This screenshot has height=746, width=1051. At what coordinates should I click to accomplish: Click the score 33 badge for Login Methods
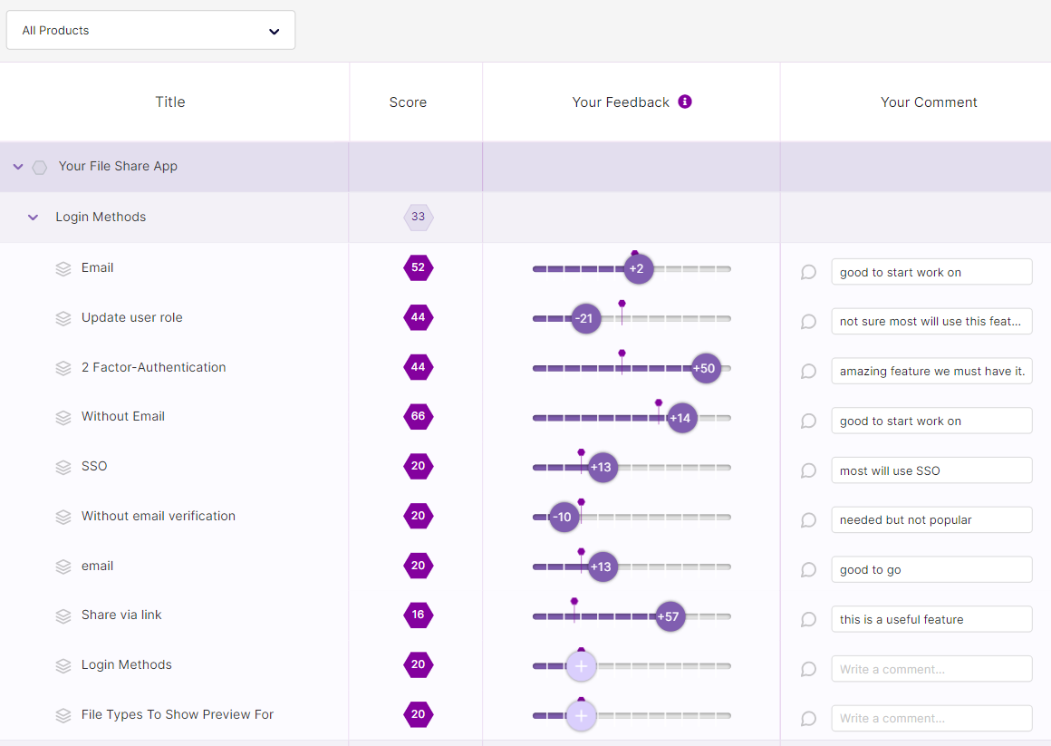418,218
